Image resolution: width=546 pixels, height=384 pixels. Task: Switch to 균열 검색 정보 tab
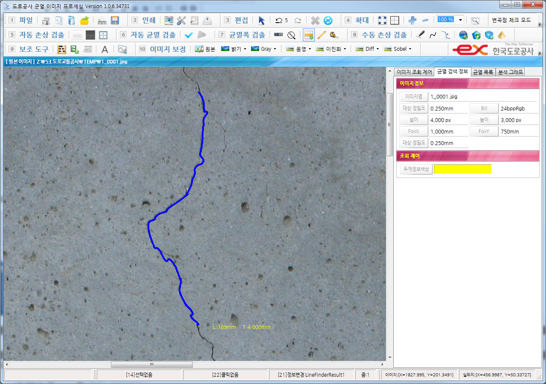pyautogui.click(x=452, y=71)
